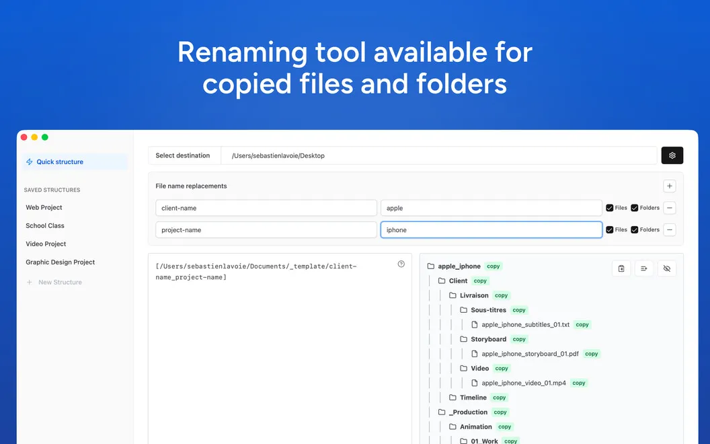Open the School Class saved structure
710x444 pixels.
(45, 225)
